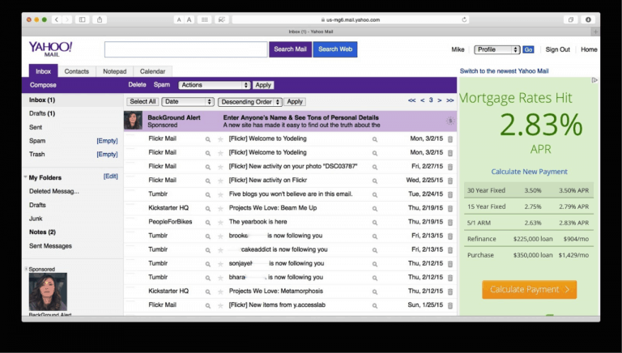The height and width of the screenshot is (353, 622).
Task: Click the larger text 'A' button
Action: pos(190,19)
